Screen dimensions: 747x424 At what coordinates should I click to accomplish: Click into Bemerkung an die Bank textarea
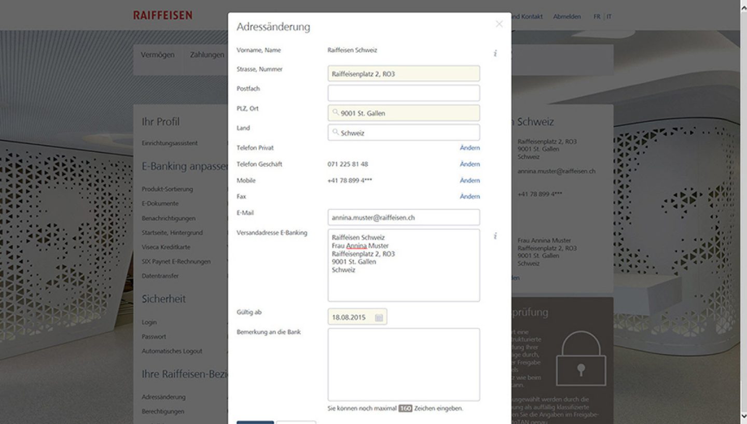403,364
